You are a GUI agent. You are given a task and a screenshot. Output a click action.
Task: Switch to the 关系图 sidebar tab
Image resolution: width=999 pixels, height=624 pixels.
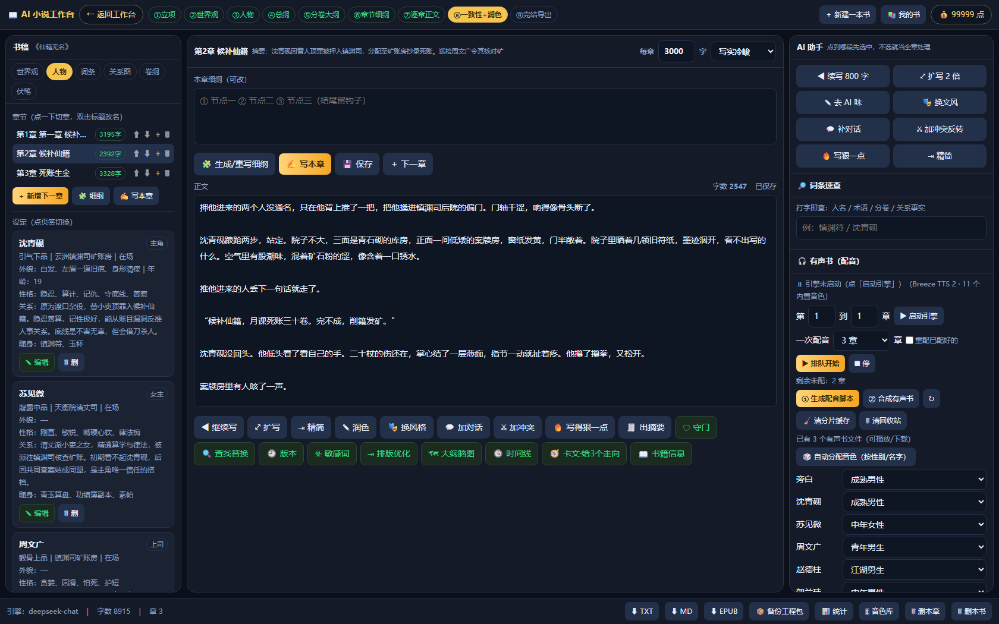click(120, 72)
